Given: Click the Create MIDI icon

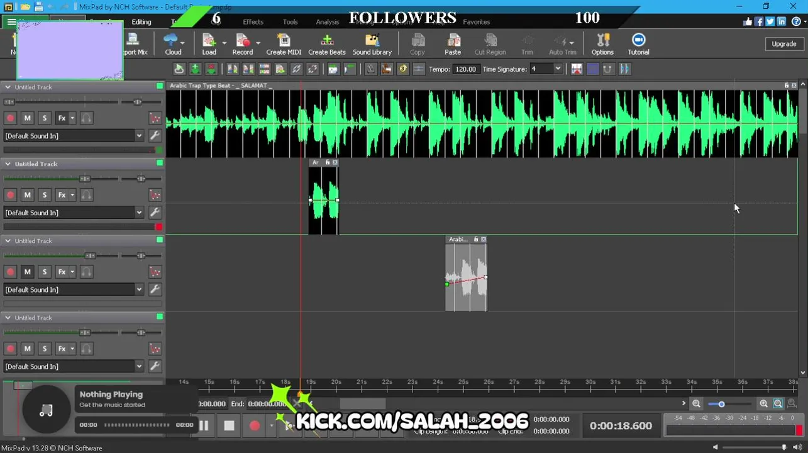Looking at the screenshot, I should (x=284, y=44).
